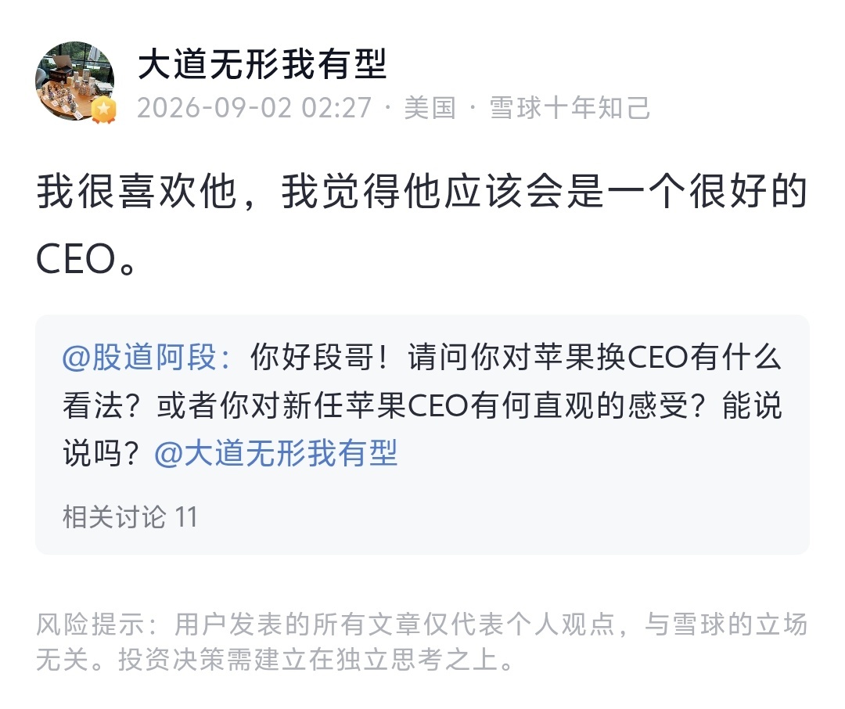This screenshot has width=845, height=709.
Task: Open the poster's round avatar photo
Action: coord(75,81)
